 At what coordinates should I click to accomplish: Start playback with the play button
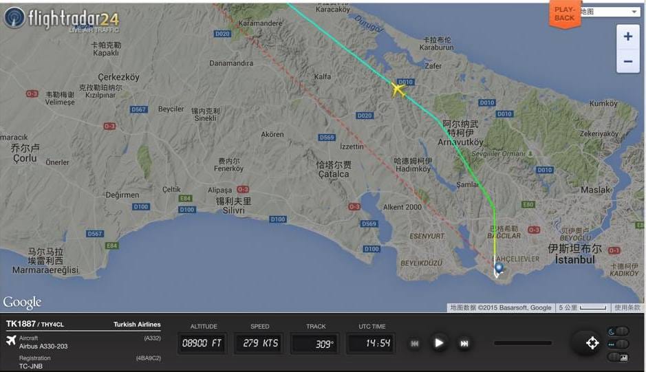pos(439,342)
